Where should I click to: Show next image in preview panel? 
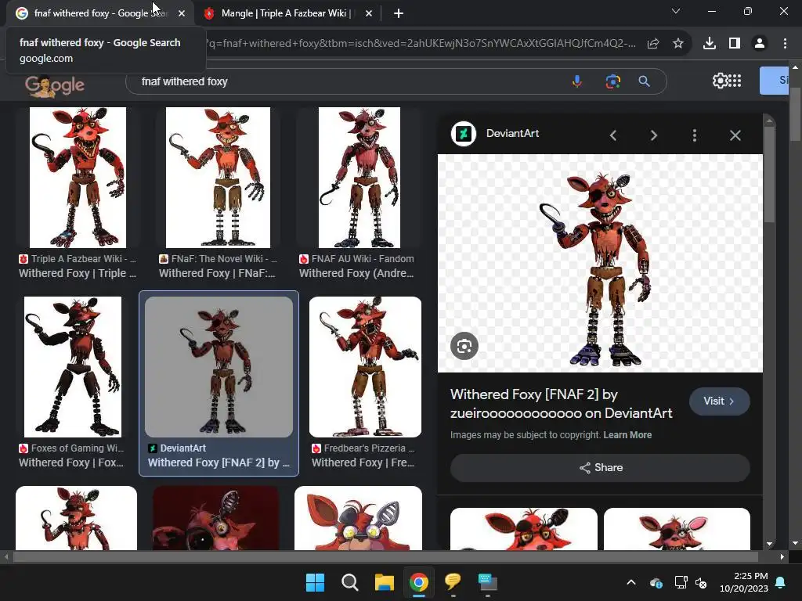point(654,135)
